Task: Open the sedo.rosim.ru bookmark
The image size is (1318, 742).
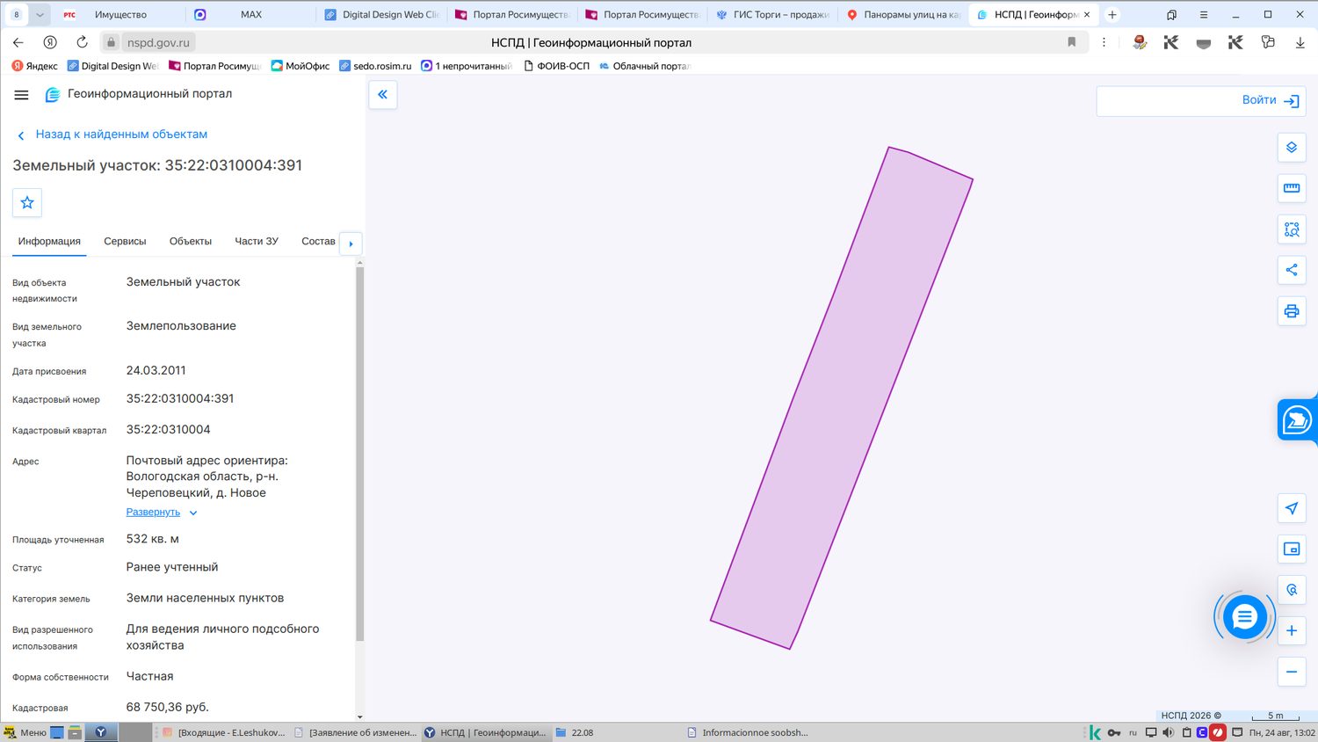Action: click(x=375, y=66)
